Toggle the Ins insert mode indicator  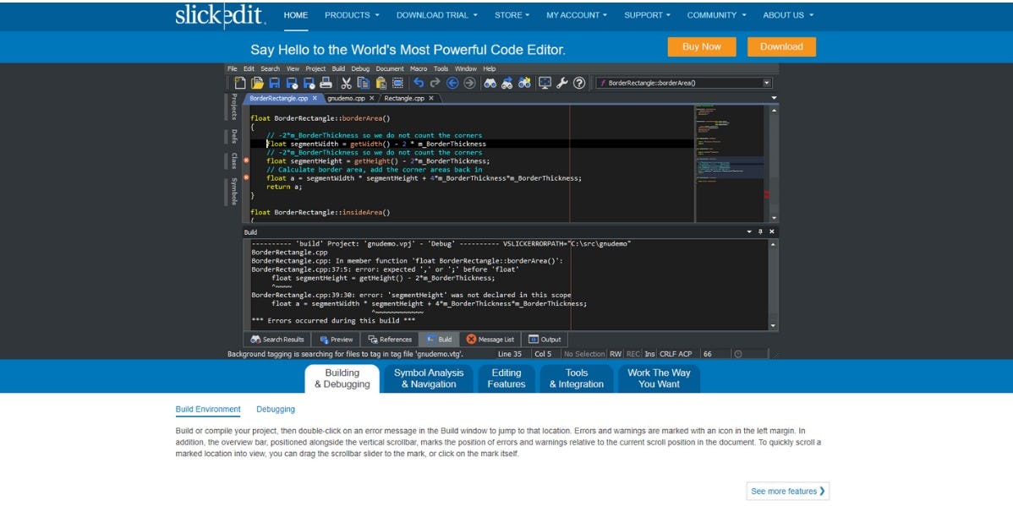[x=649, y=354]
